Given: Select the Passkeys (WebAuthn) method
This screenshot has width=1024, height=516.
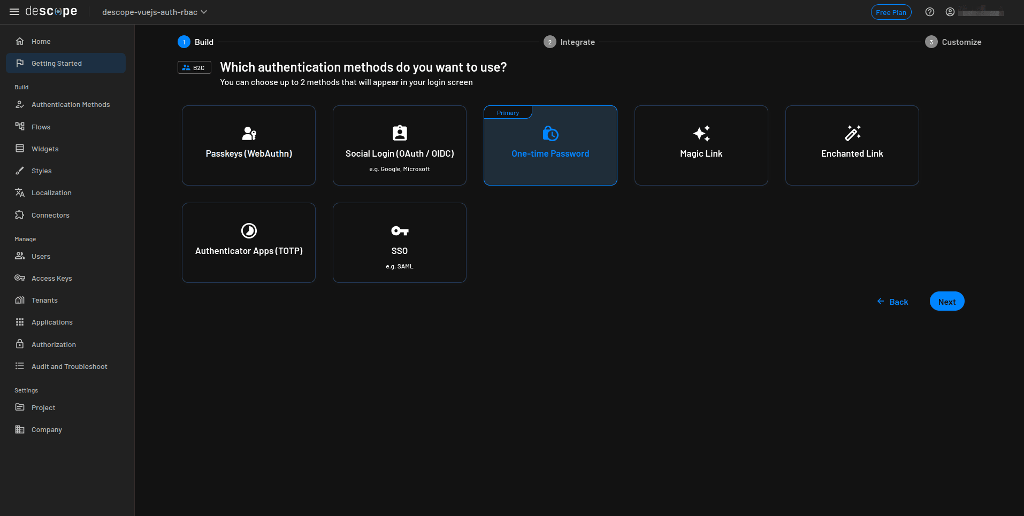Looking at the screenshot, I should click(x=248, y=145).
